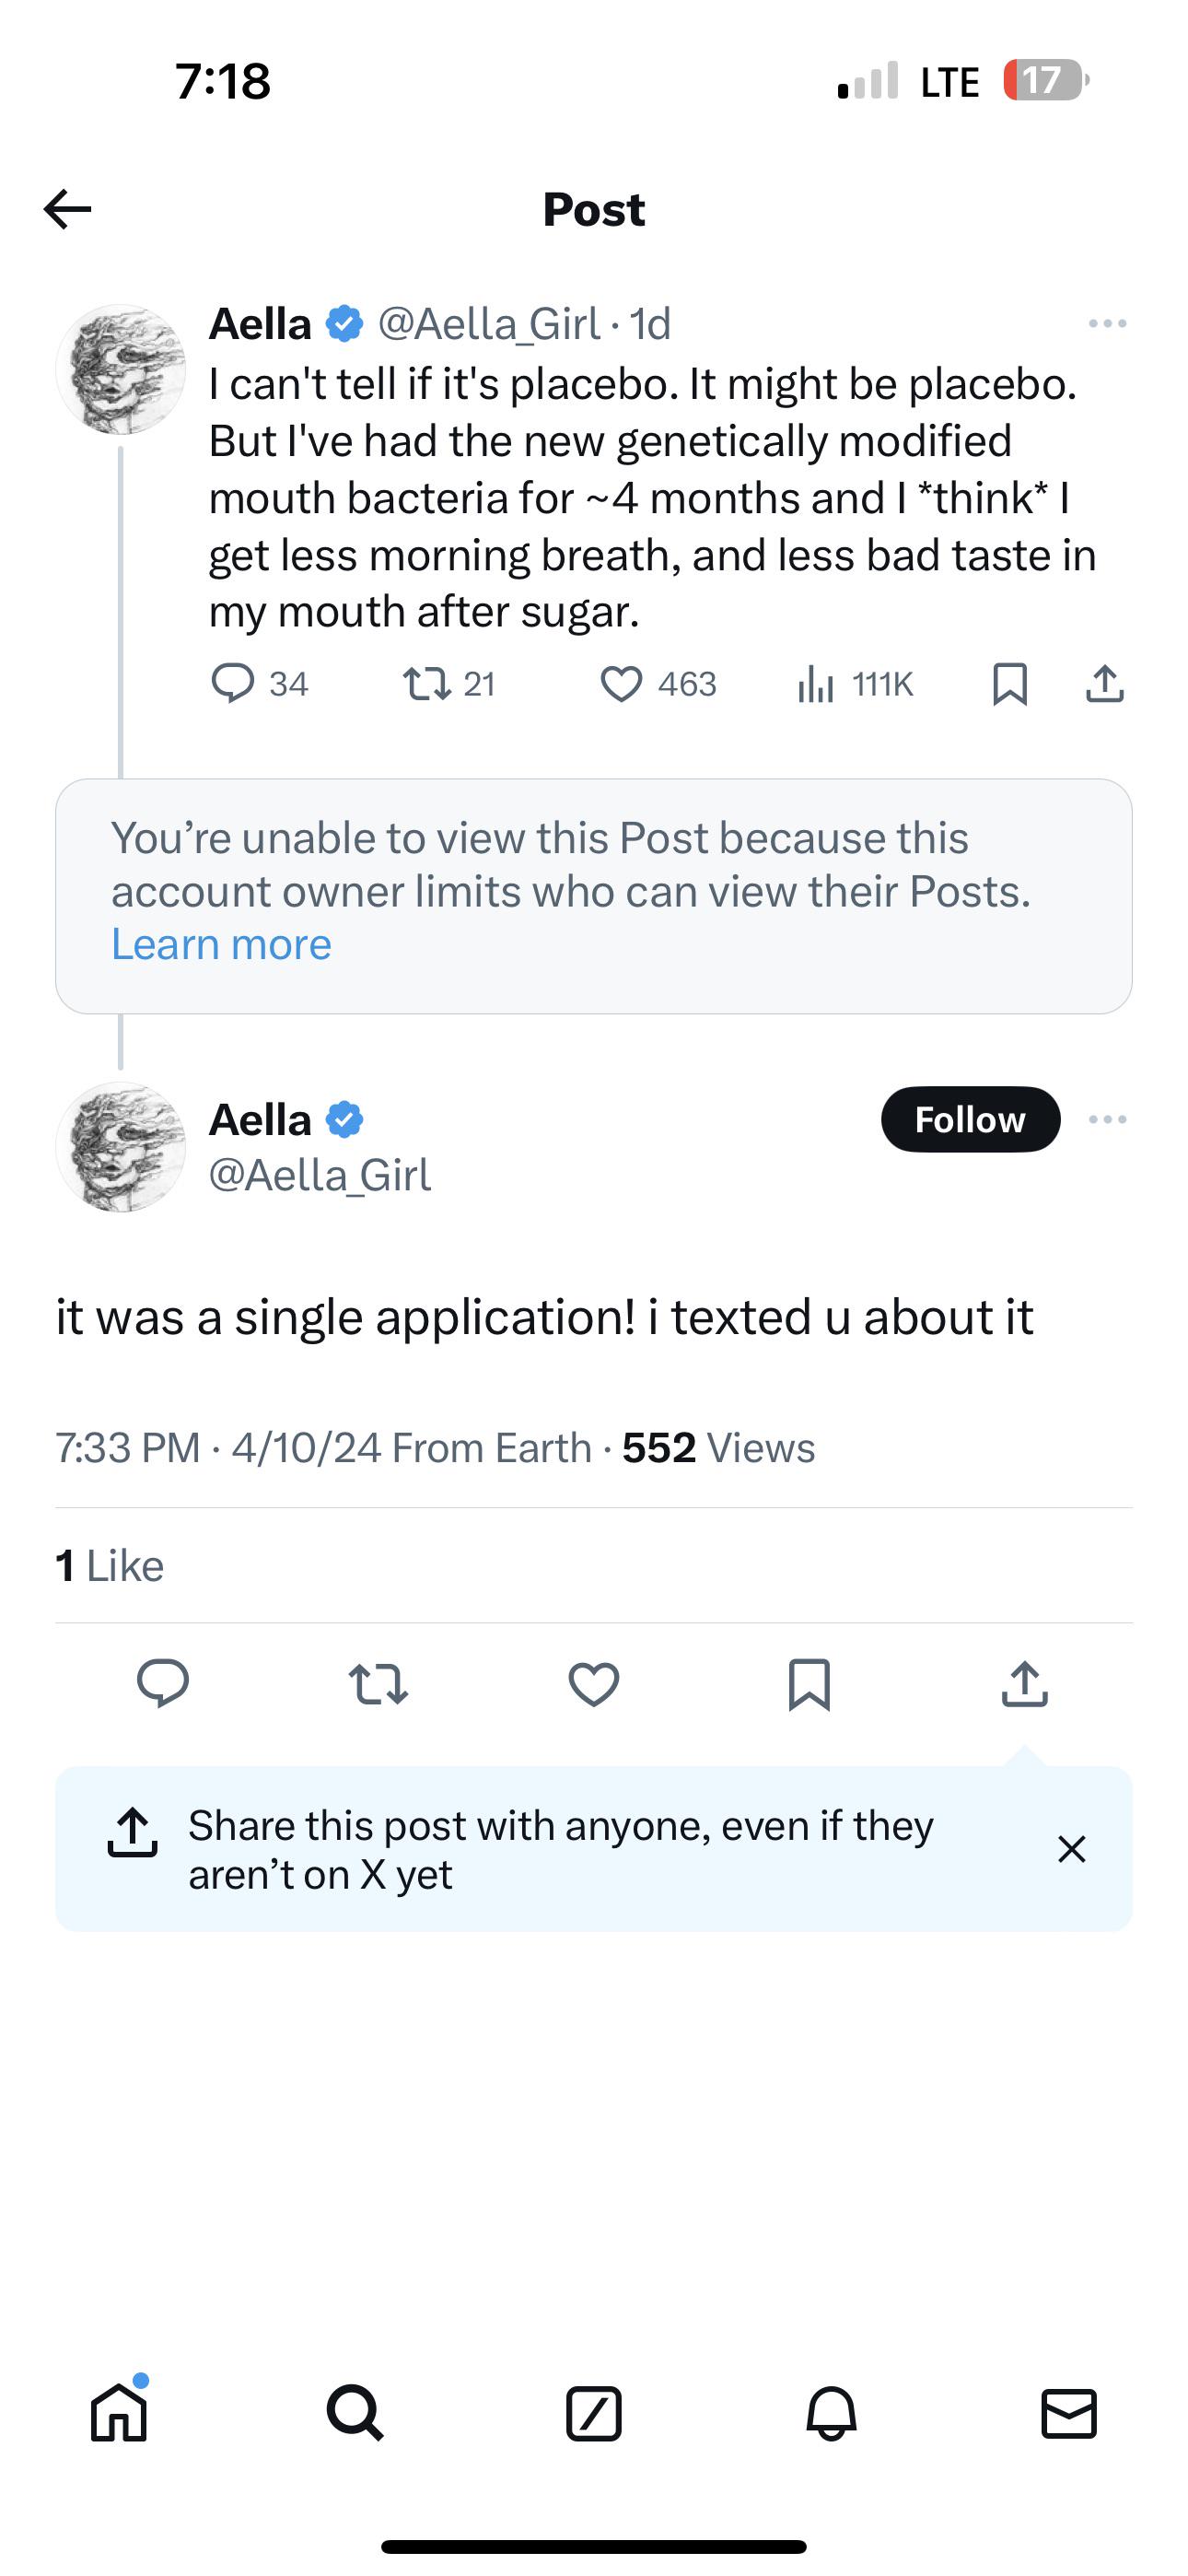1188x2576 pixels.
Task: Like the single application reply post
Action: pos(594,1684)
